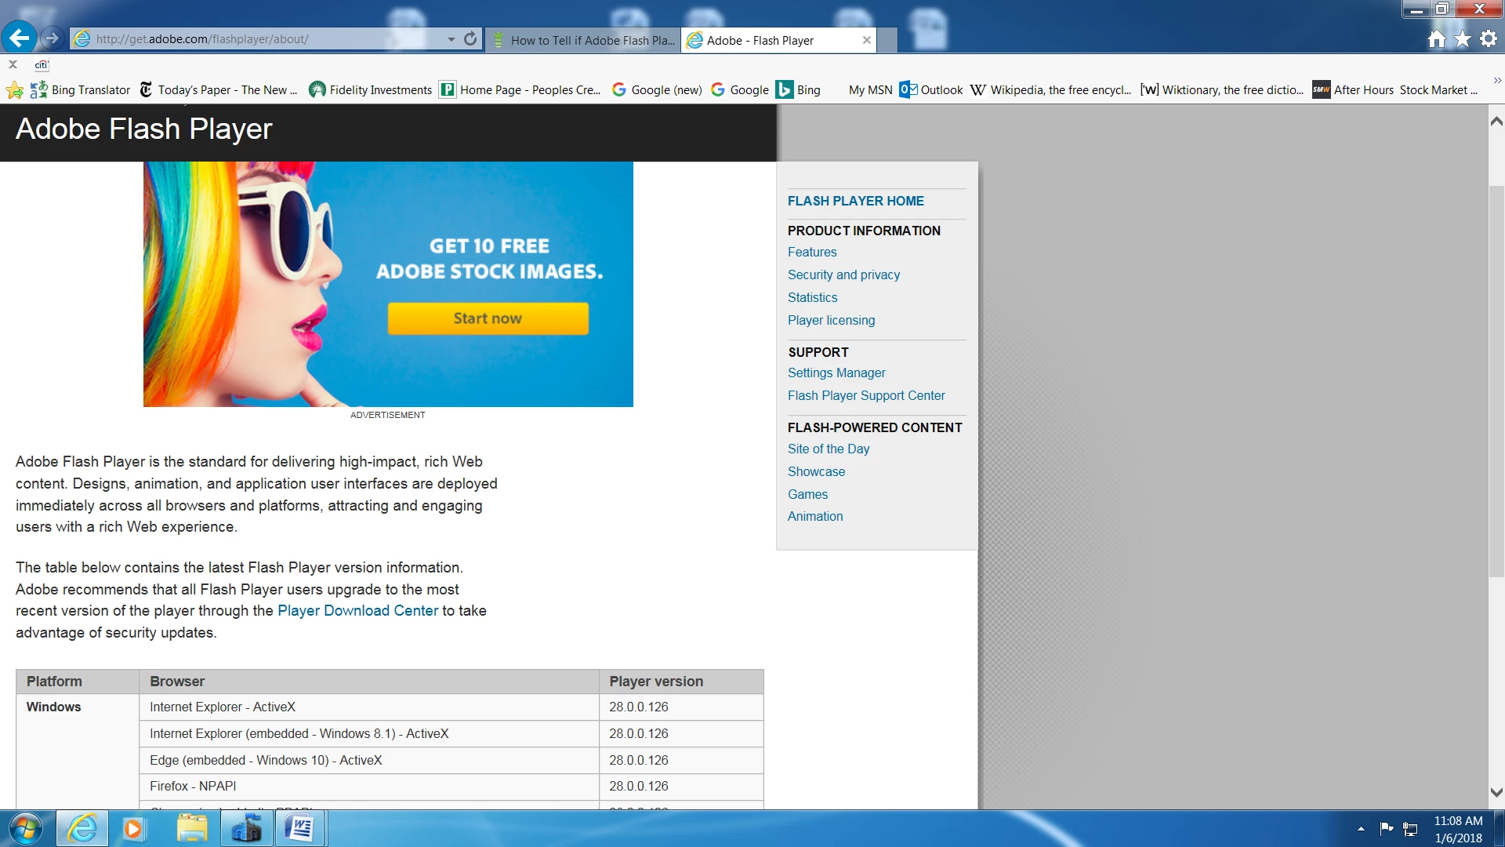Open the Tools gear icon
This screenshot has height=847, width=1505.
[x=1489, y=38]
